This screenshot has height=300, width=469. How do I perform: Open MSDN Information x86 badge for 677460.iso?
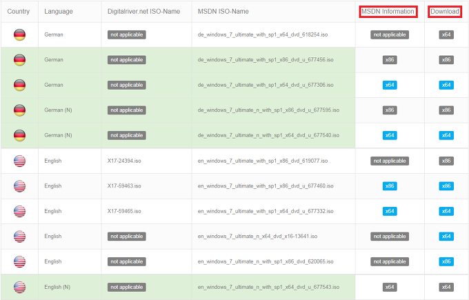click(x=390, y=186)
